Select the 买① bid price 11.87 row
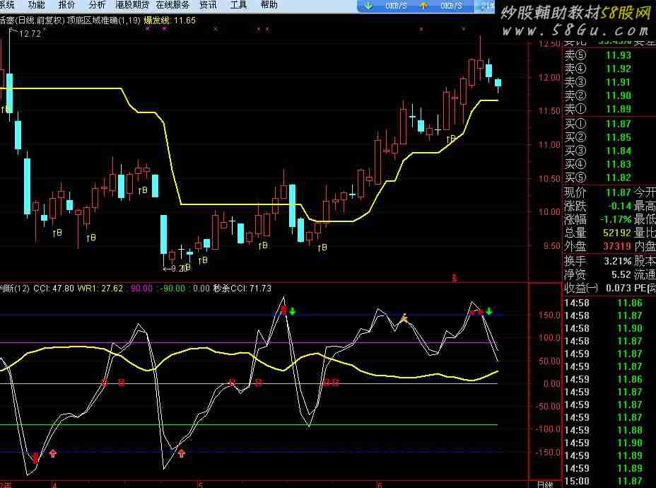The image size is (656, 488). point(608,124)
